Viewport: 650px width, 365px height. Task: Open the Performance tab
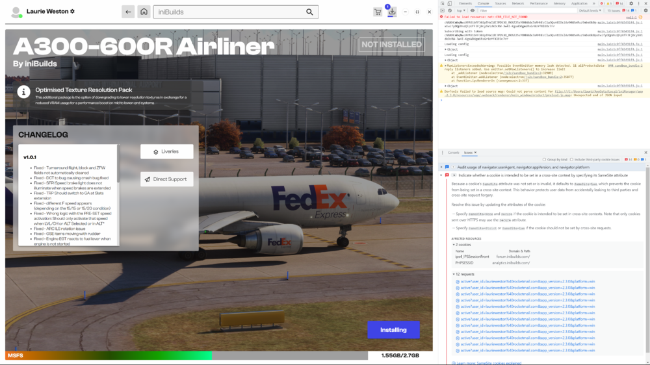pyautogui.click(x=538, y=3)
